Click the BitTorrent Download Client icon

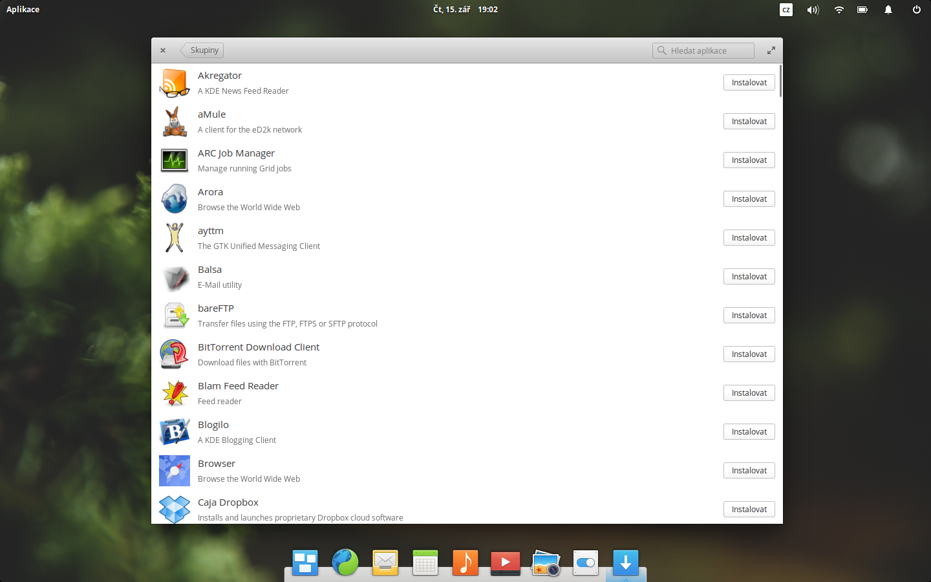[175, 354]
